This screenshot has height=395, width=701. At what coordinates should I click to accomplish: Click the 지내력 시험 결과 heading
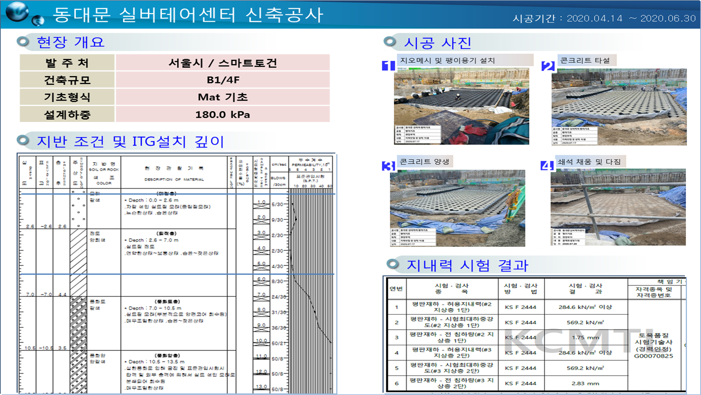[x=467, y=265]
